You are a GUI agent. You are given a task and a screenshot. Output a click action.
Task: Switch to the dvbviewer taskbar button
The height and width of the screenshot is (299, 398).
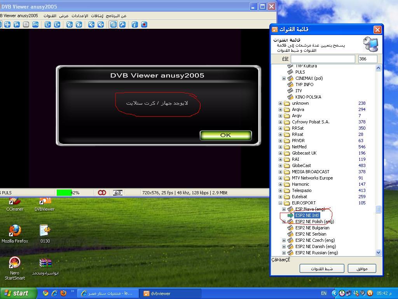[x=170, y=294]
